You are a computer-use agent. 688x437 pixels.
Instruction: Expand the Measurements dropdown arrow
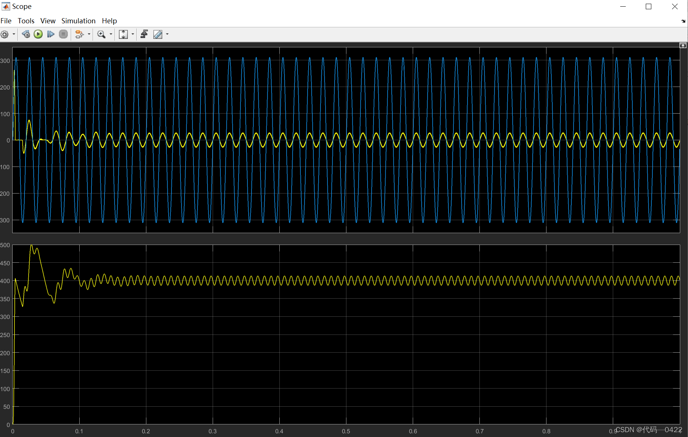point(167,34)
